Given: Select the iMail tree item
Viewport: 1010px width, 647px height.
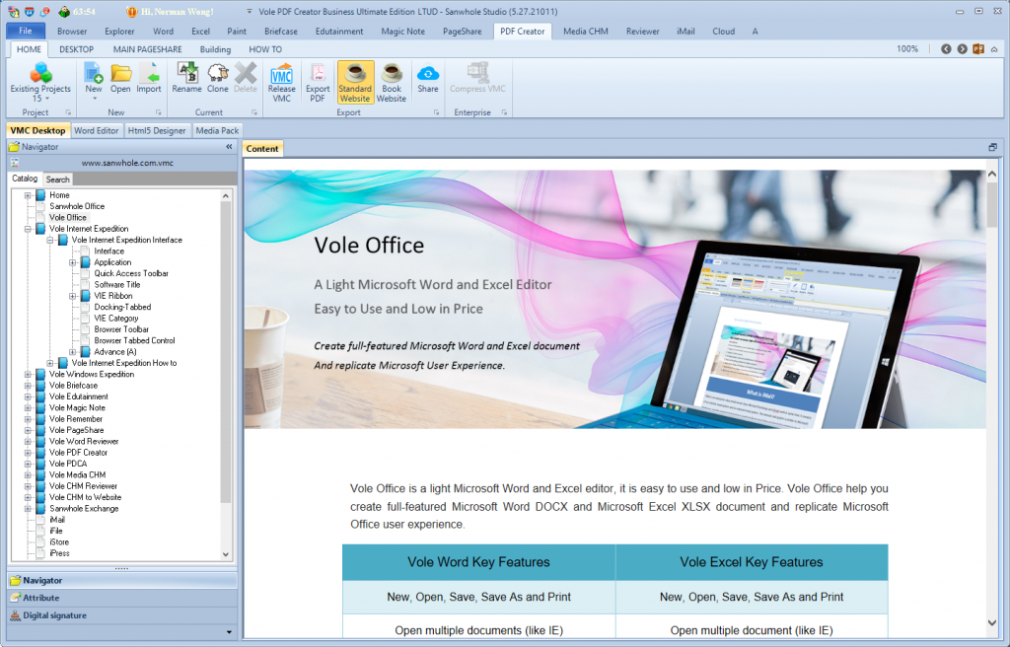Looking at the screenshot, I should click(x=57, y=520).
